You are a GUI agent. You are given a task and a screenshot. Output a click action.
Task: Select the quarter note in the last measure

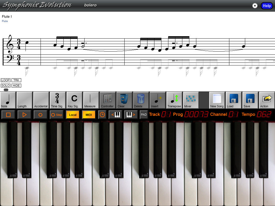click(244, 43)
